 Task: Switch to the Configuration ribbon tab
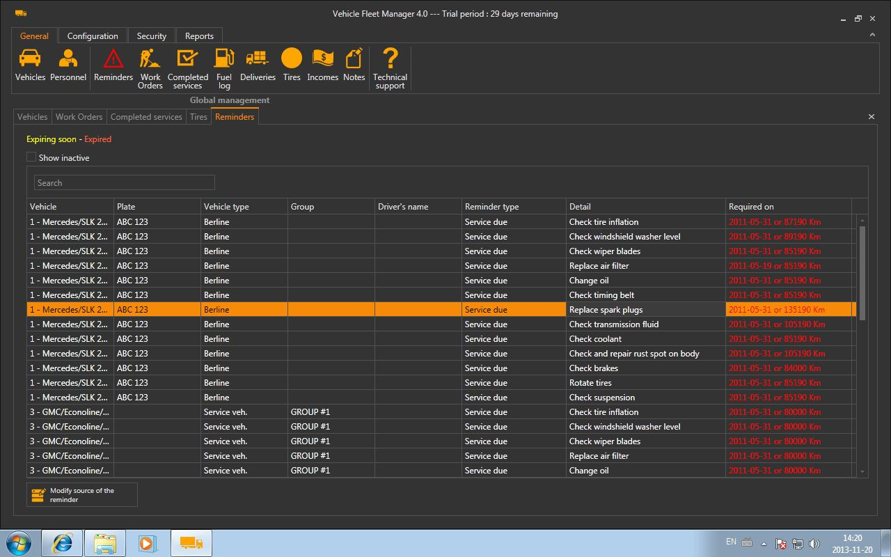93,36
